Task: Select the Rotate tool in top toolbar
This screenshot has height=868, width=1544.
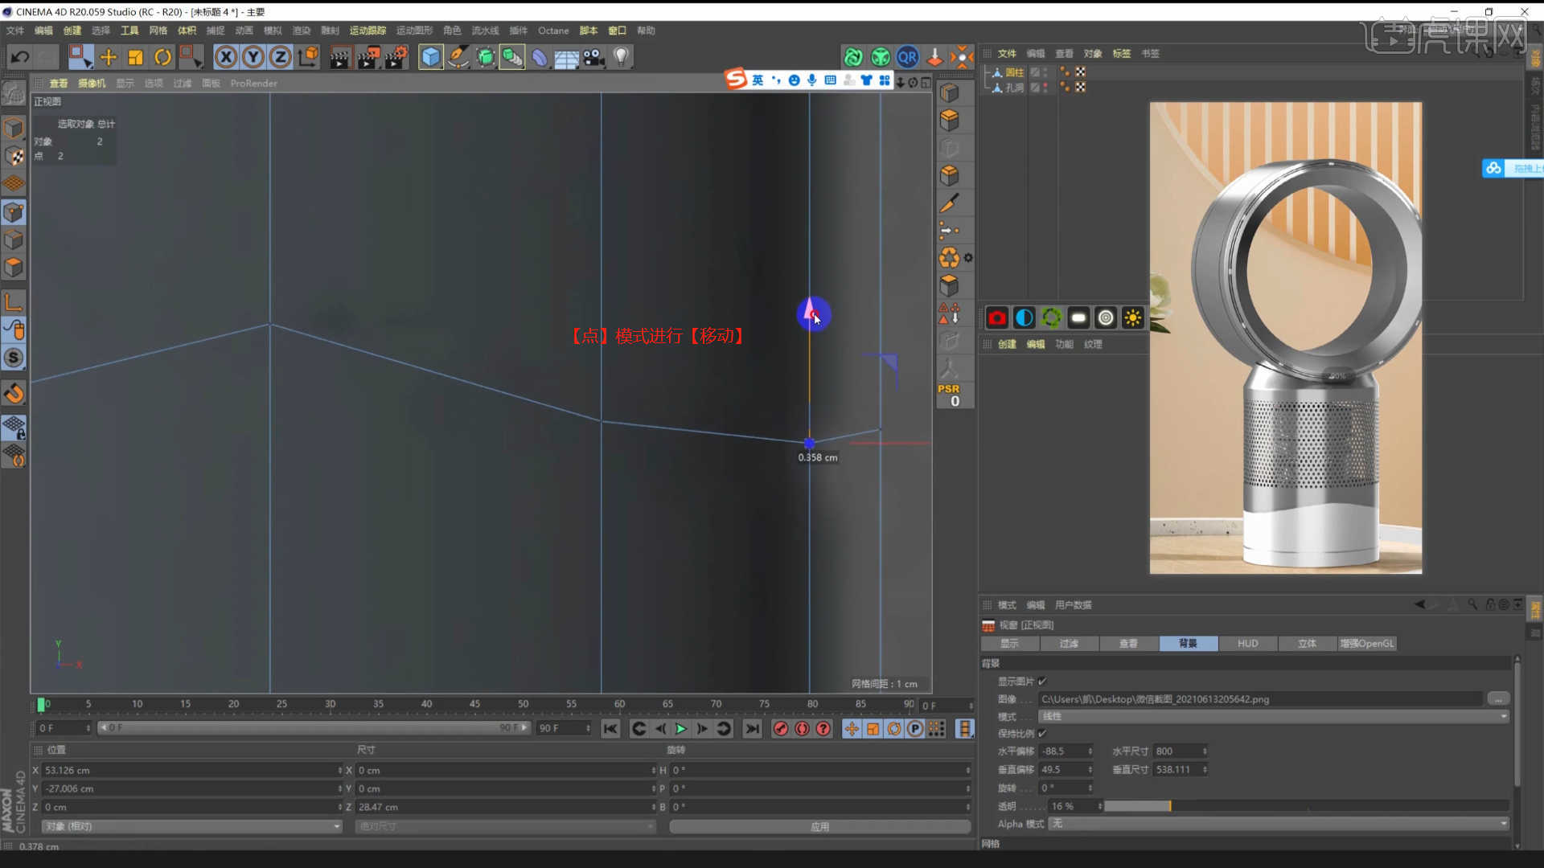Action: 162,57
